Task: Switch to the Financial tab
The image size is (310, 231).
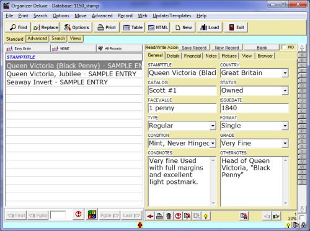Action: 192,56
